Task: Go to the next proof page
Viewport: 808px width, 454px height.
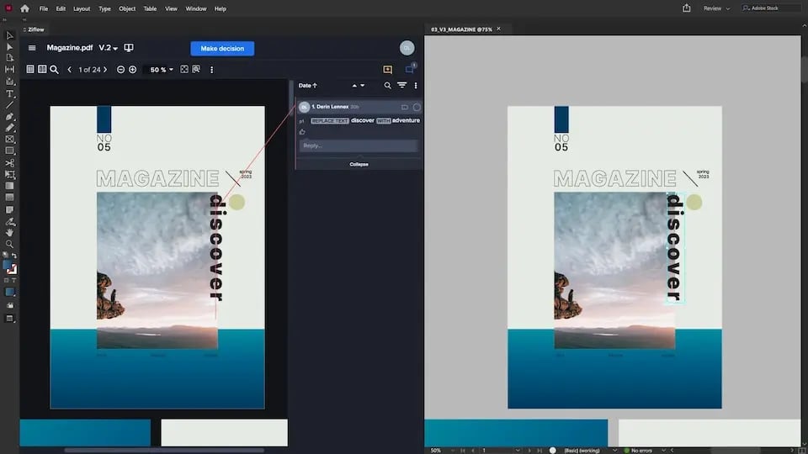Action: 105,70
